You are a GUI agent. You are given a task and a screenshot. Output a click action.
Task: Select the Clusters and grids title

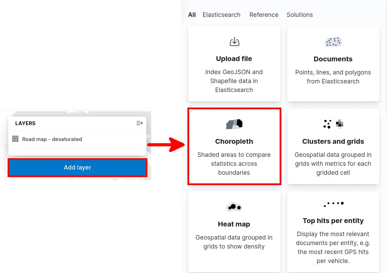333,141
